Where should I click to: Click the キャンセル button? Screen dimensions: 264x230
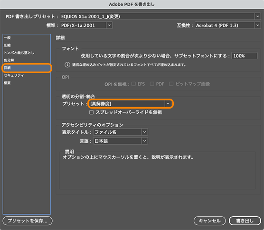click(x=209, y=221)
